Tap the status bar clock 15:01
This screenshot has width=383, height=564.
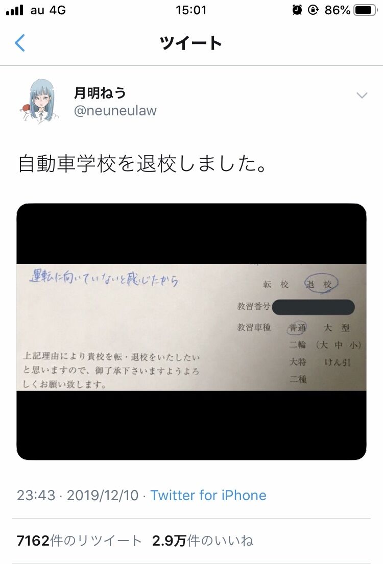click(x=191, y=10)
